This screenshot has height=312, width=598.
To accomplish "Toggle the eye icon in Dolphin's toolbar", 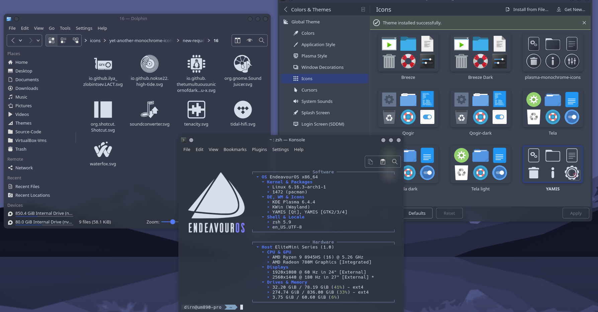I will pos(250,40).
